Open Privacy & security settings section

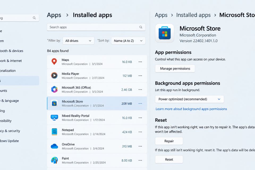pos(10,131)
